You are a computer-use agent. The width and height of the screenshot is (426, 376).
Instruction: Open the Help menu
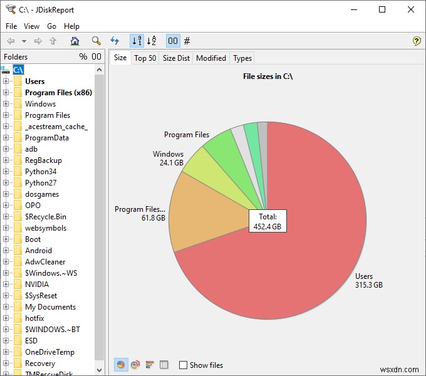point(71,26)
